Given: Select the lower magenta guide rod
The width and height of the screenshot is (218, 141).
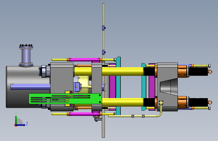Looking at the screenshot, I should click(x=84, y=114).
